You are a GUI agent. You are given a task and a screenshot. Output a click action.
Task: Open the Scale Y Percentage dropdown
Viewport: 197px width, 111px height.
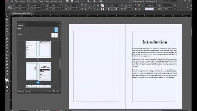tap(59, 9)
